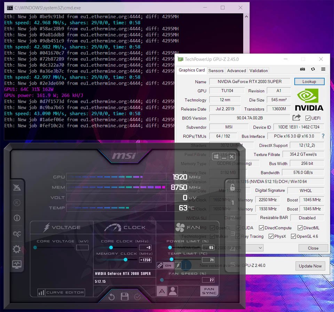This screenshot has width=334, height=312.
Task: Click the Memory Clock slider handle
Action: coord(126,259)
